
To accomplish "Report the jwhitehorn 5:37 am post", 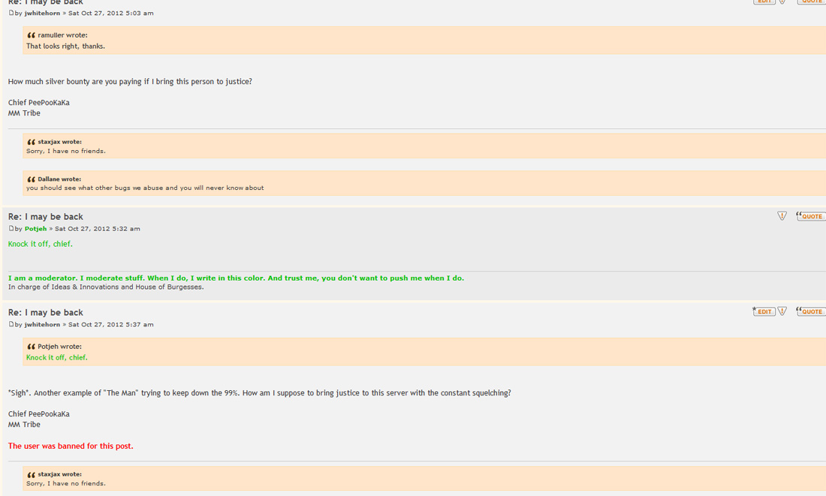I will (782, 311).
